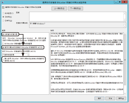Click the help panel scroll-up arrow
Screen dimensions: 129x103
click(125, 34)
